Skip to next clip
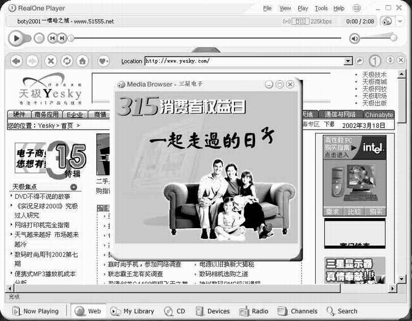This screenshot has height=321, width=412. tap(62, 38)
